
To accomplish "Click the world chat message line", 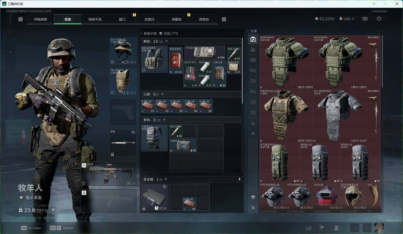I will (x=37, y=218).
